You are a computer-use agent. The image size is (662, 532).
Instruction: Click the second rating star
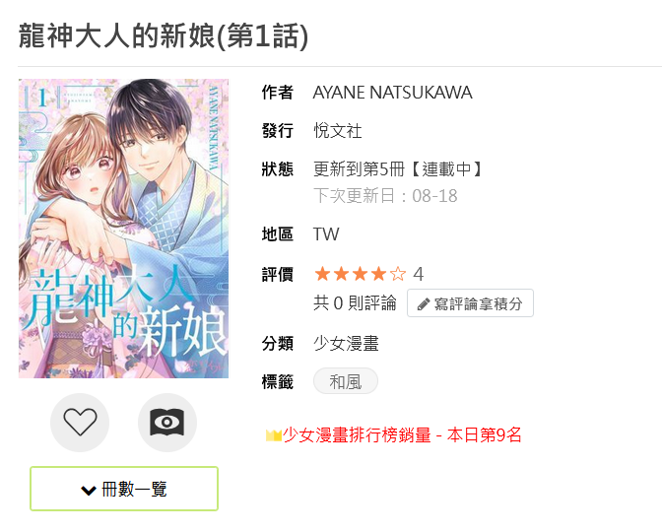pos(341,274)
